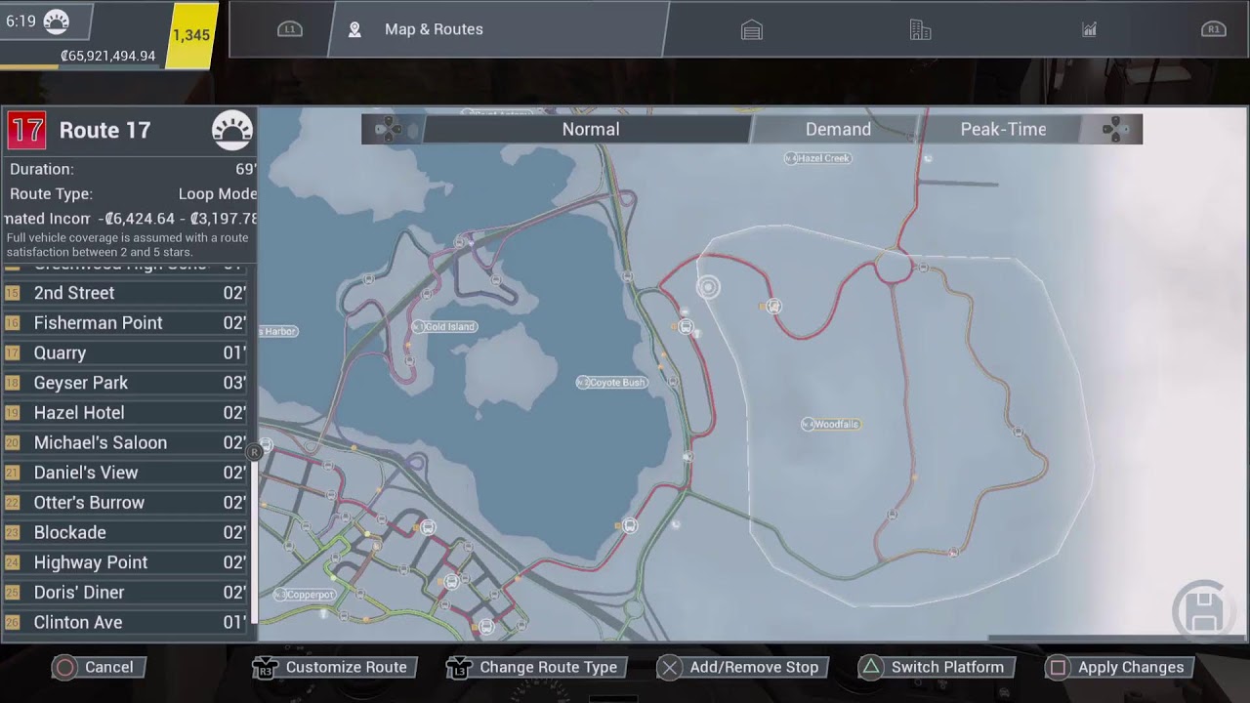Click Switch Platform button
This screenshot has width=1250, height=703.
936,668
